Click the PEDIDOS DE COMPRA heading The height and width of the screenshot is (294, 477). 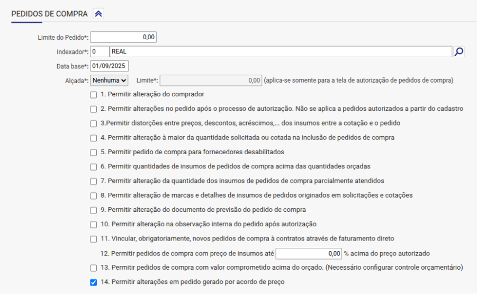pos(49,14)
